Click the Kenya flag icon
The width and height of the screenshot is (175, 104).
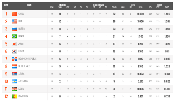pos(14,89)
